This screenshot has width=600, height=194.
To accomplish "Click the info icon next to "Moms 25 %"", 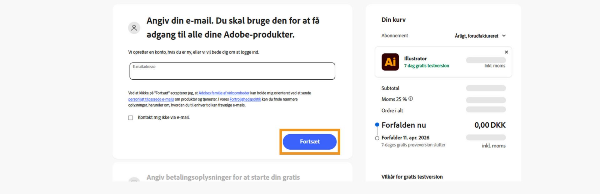I will click(411, 98).
